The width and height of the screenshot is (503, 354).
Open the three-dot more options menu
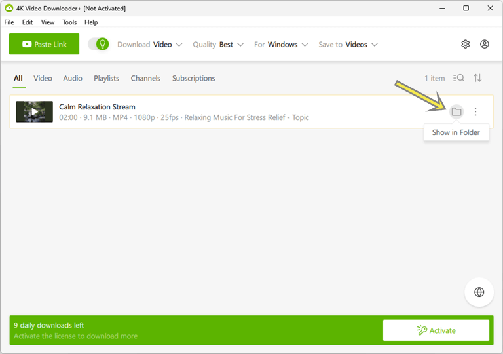click(475, 112)
